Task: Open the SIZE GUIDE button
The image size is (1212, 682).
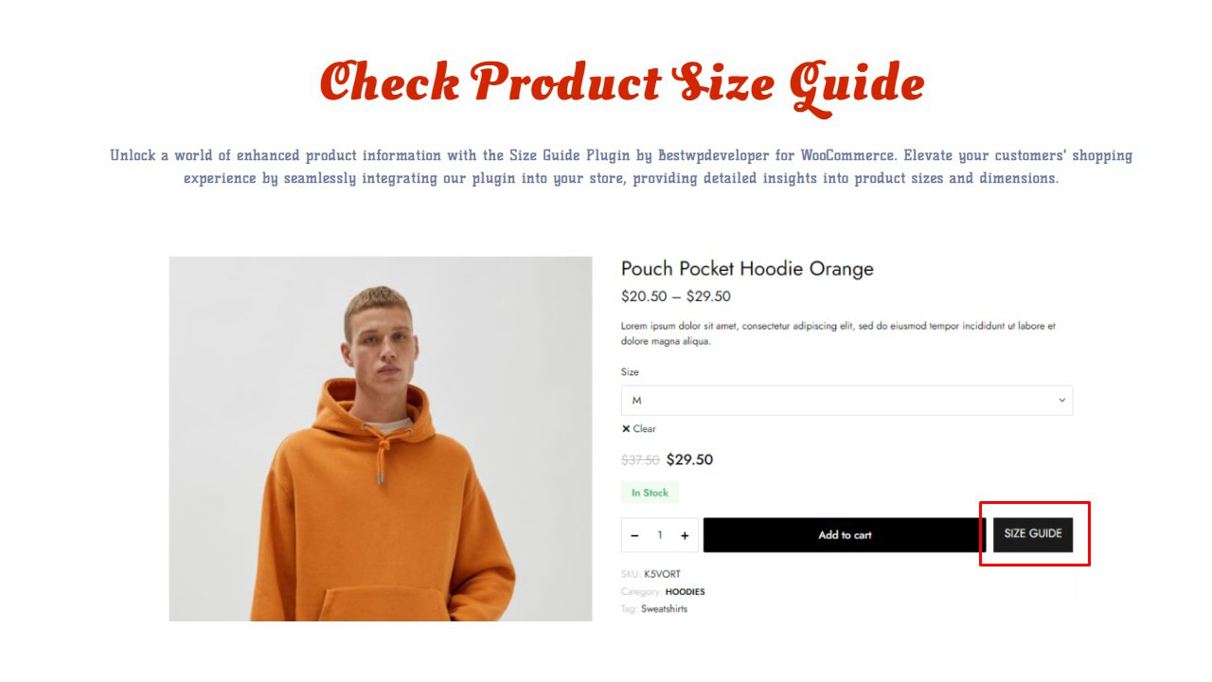Action: tap(1033, 534)
